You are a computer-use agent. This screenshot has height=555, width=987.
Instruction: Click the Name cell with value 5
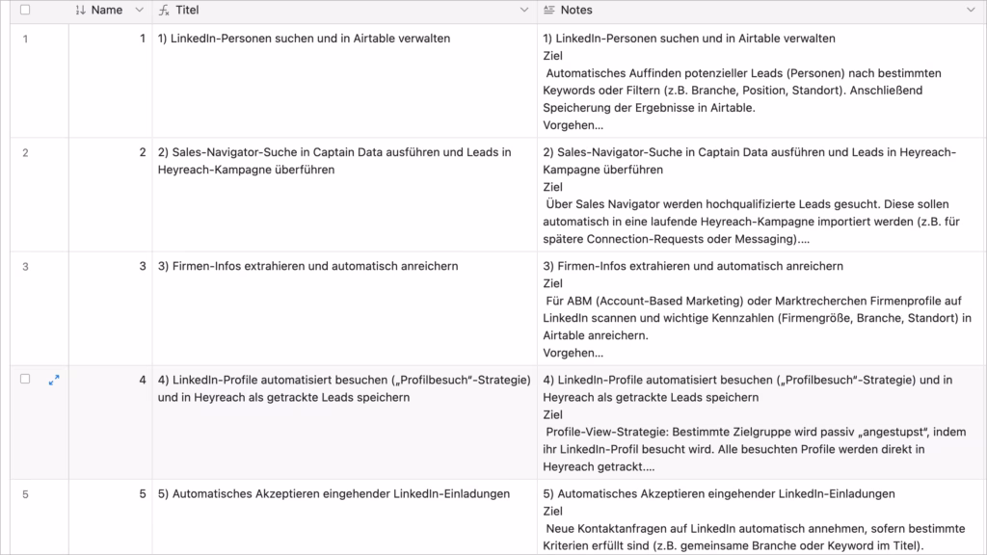(110, 517)
